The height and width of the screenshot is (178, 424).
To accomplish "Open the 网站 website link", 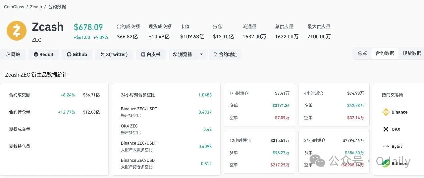I will 13,54.
